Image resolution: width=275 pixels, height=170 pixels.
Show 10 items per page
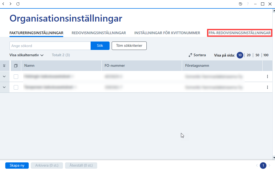pos(240,55)
